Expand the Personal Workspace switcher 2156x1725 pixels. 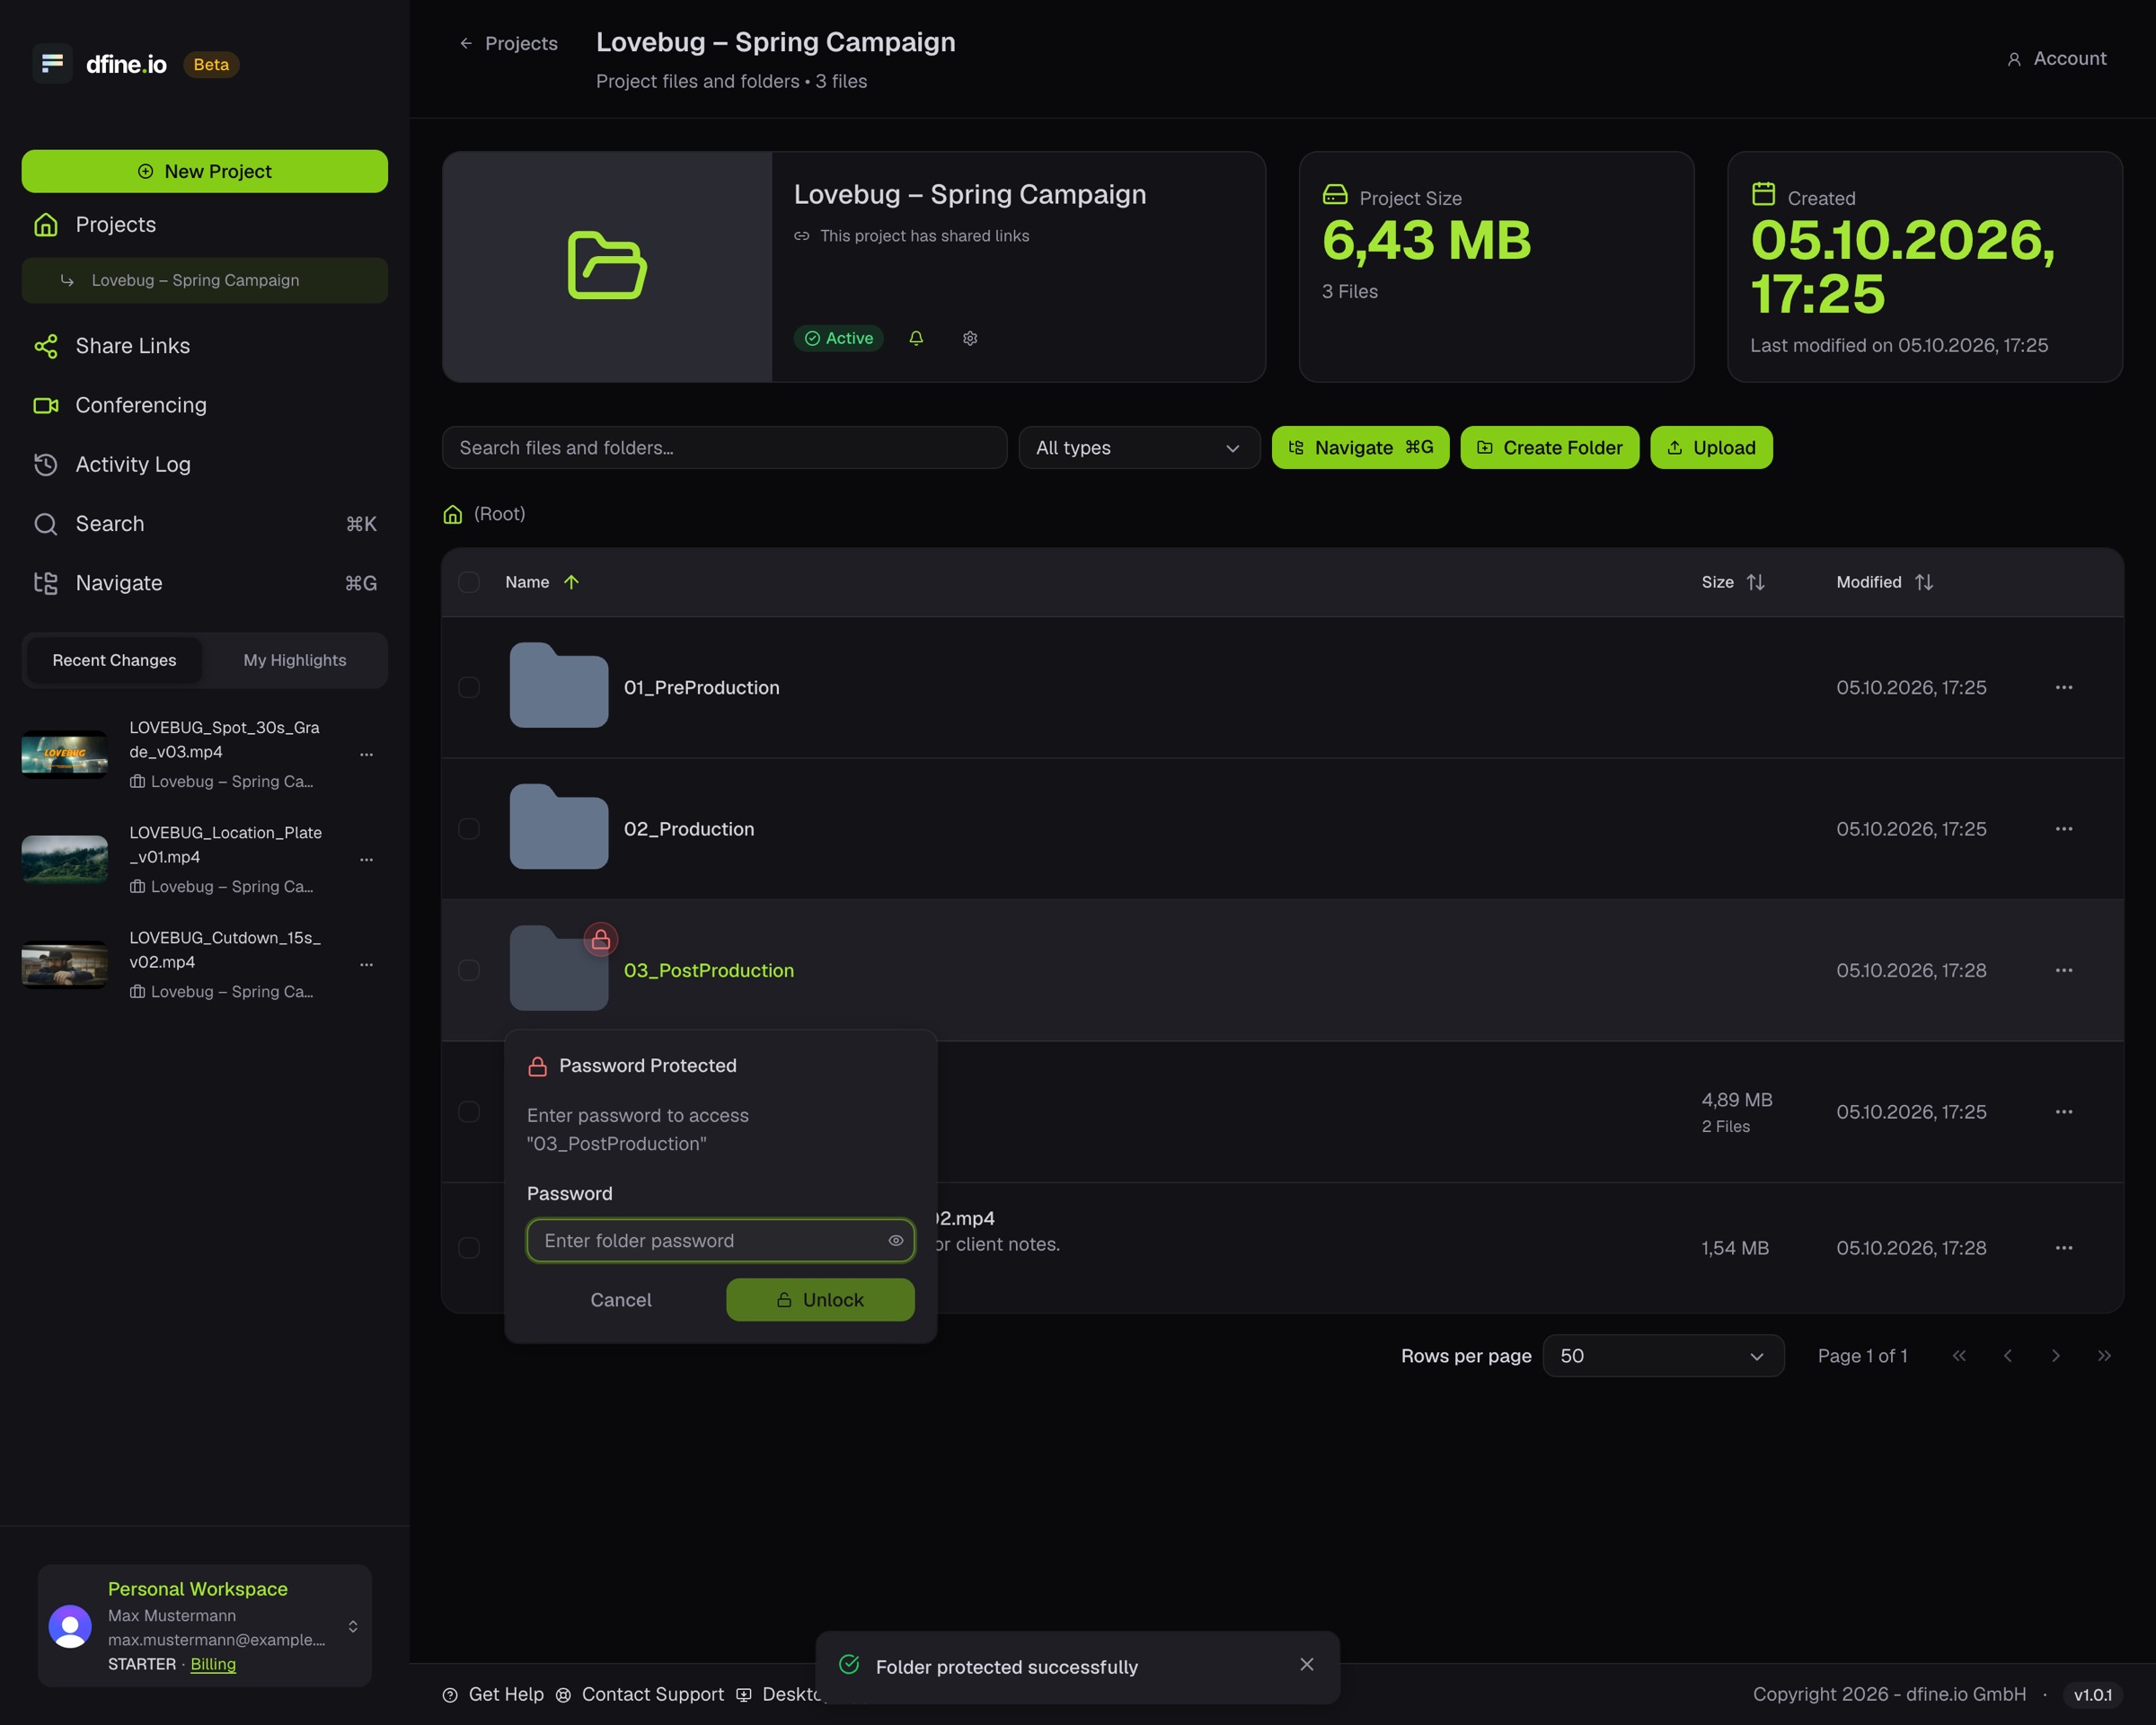353,1626
